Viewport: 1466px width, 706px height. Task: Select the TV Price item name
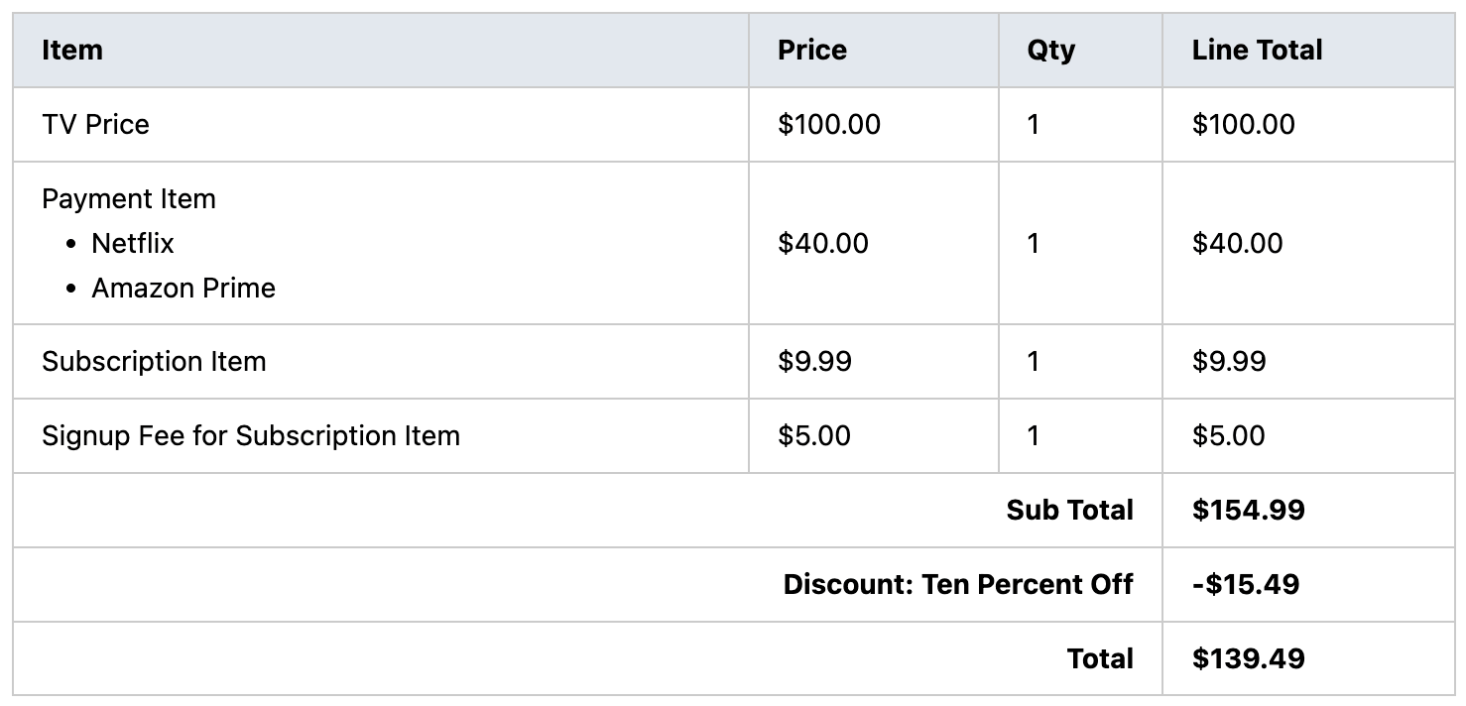coord(95,125)
